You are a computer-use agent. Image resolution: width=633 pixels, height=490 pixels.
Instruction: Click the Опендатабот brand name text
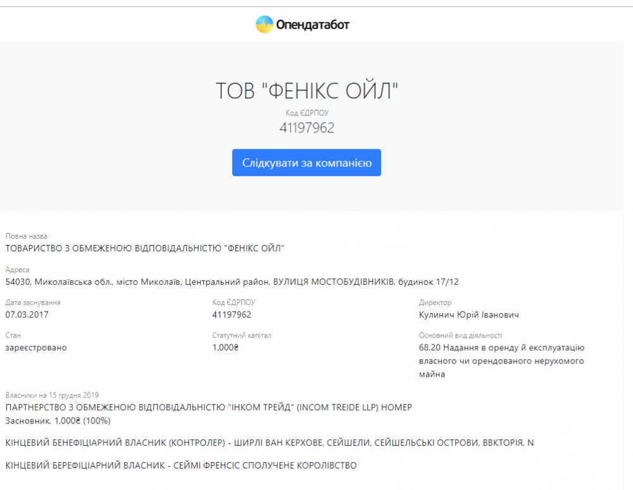coord(312,25)
